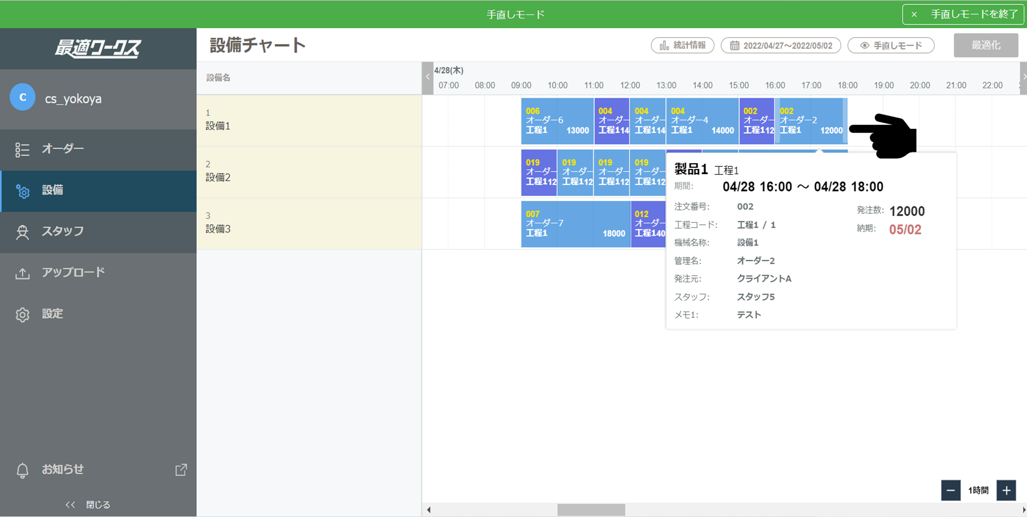The height and width of the screenshot is (517, 1027).
Task: Zoom out timeline with minus button
Action: pos(950,490)
